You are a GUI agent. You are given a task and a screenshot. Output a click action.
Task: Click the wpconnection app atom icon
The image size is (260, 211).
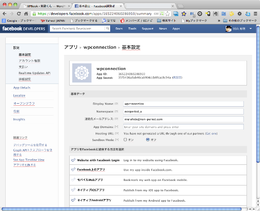(82, 73)
